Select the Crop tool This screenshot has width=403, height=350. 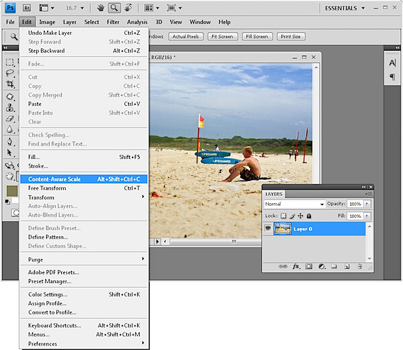[10, 84]
